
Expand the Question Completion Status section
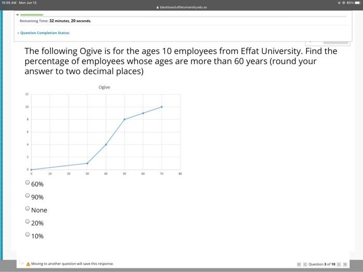click(18, 33)
